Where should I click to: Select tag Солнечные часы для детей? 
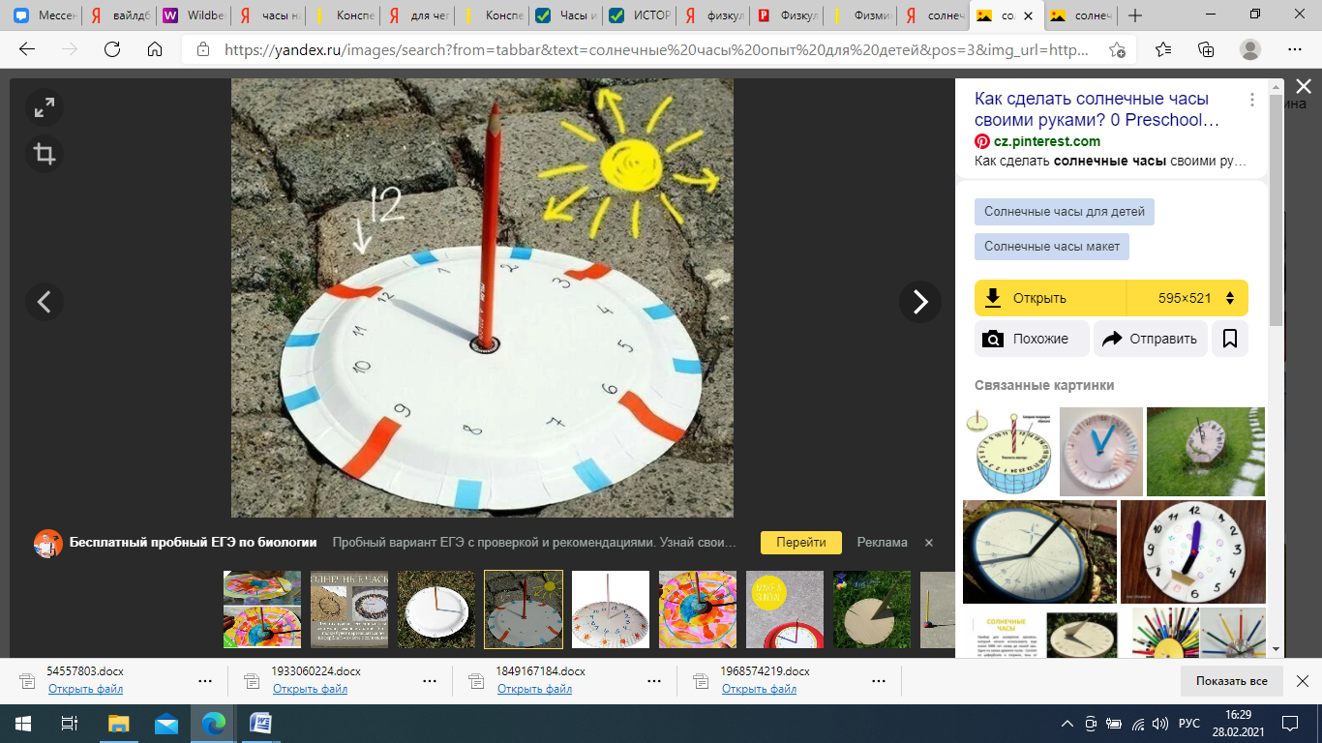[1065, 211]
